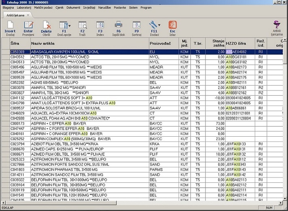Select AZITROMICIN FORTE SANDOZ ORL.SUS.15ML row
The height and width of the screenshot is (211, 288).
142,165
